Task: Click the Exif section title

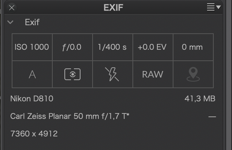Action: click(32, 22)
